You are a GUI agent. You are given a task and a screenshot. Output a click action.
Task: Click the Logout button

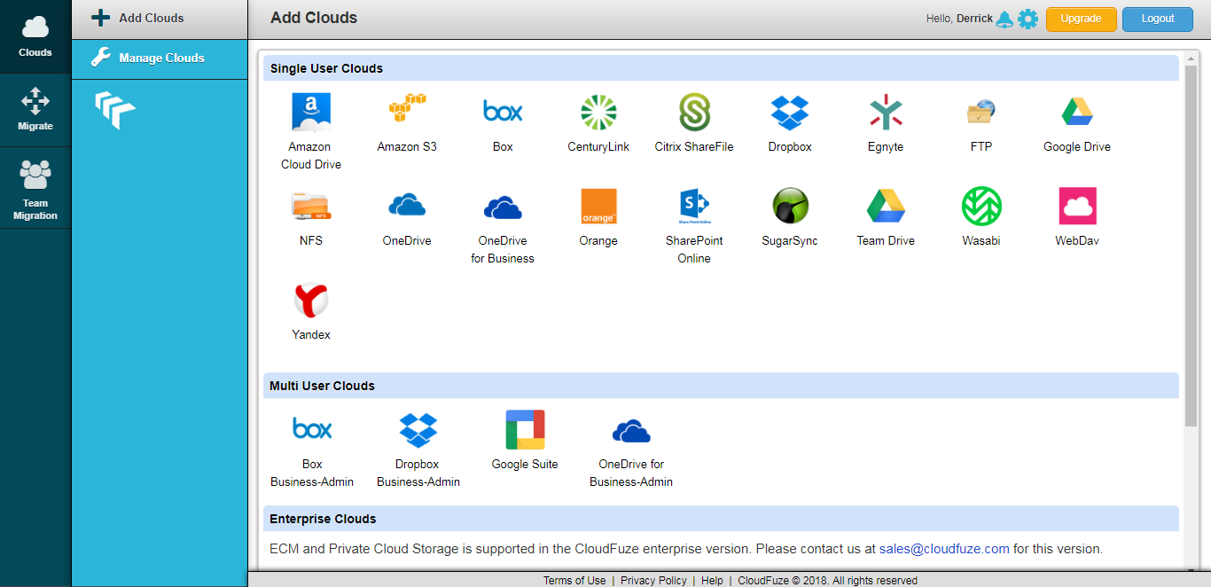1158,19
